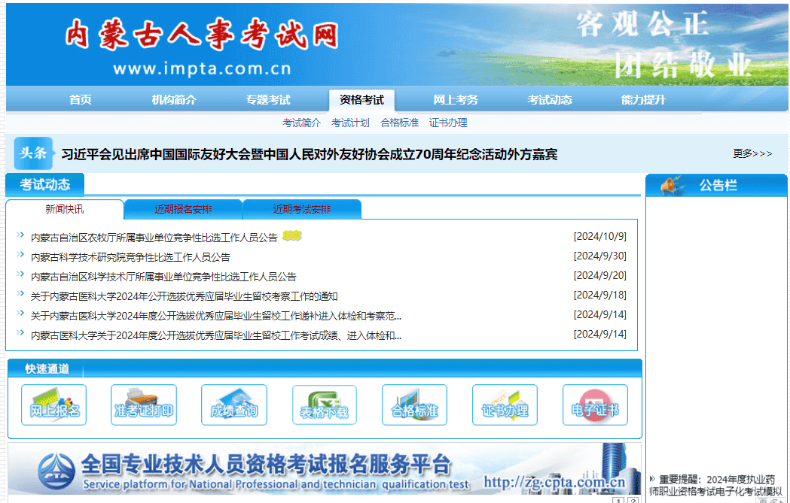
Task: Open 考试计划 submenu link
Action: coord(350,123)
